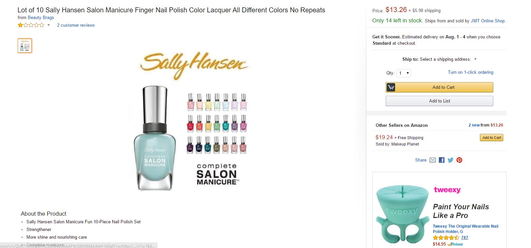The image size is (531, 248).
Task: Add Makeup Planet offer to cart
Action: coord(492,138)
